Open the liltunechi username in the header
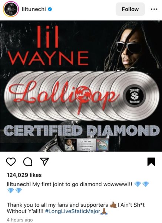Screen dimensions: 162x223 point(34,9)
